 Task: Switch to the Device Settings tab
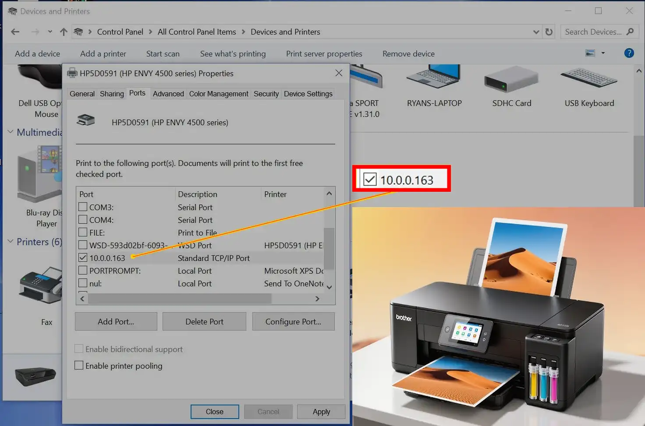tap(308, 94)
